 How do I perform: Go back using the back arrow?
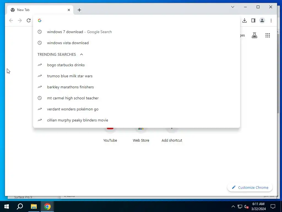(11, 20)
